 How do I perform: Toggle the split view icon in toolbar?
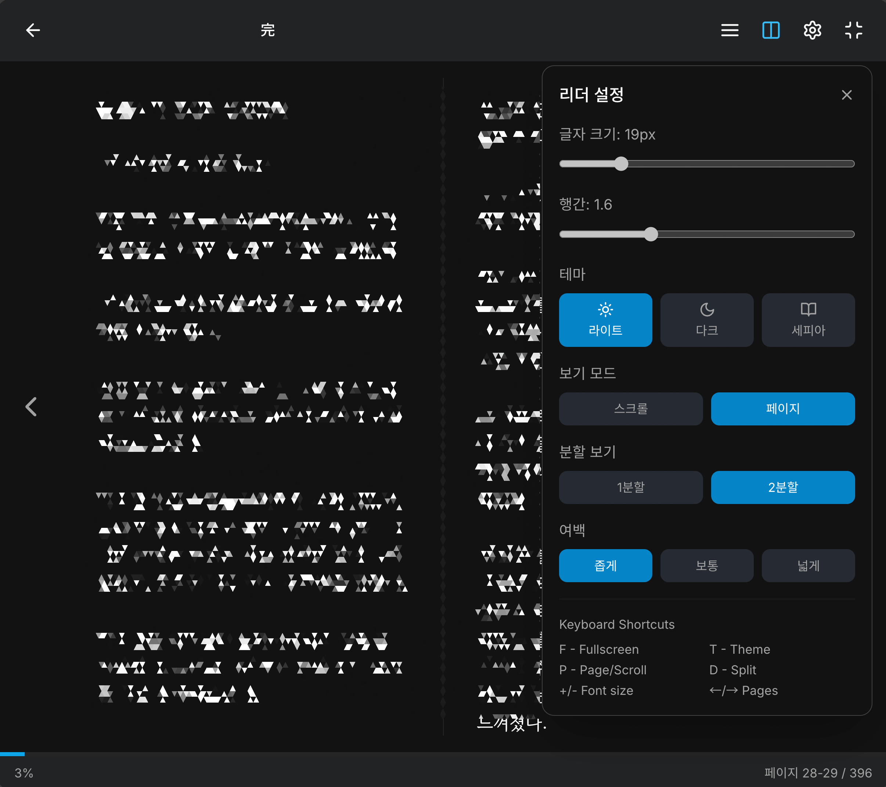[x=771, y=30]
